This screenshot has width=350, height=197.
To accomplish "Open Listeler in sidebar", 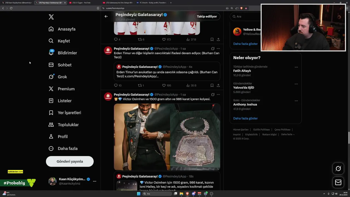I will pyautogui.click(x=60, y=101).
